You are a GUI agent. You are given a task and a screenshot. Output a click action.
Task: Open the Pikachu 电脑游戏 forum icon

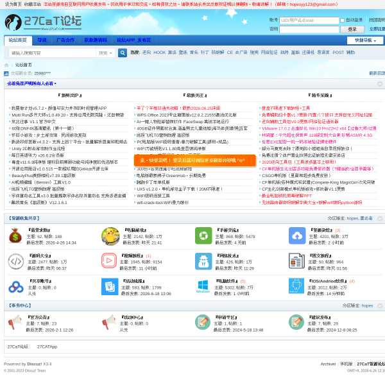(110, 236)
